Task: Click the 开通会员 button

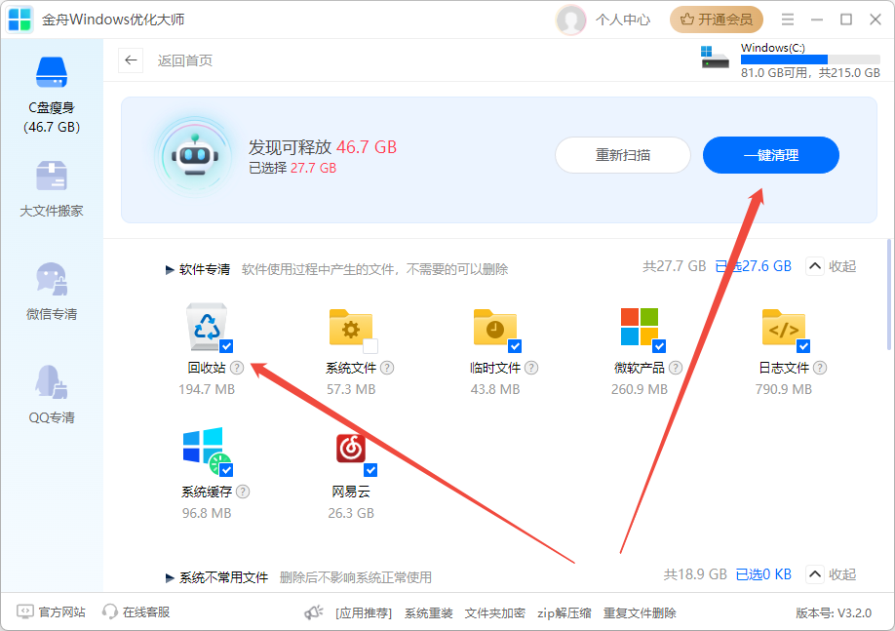Action: 717,20
